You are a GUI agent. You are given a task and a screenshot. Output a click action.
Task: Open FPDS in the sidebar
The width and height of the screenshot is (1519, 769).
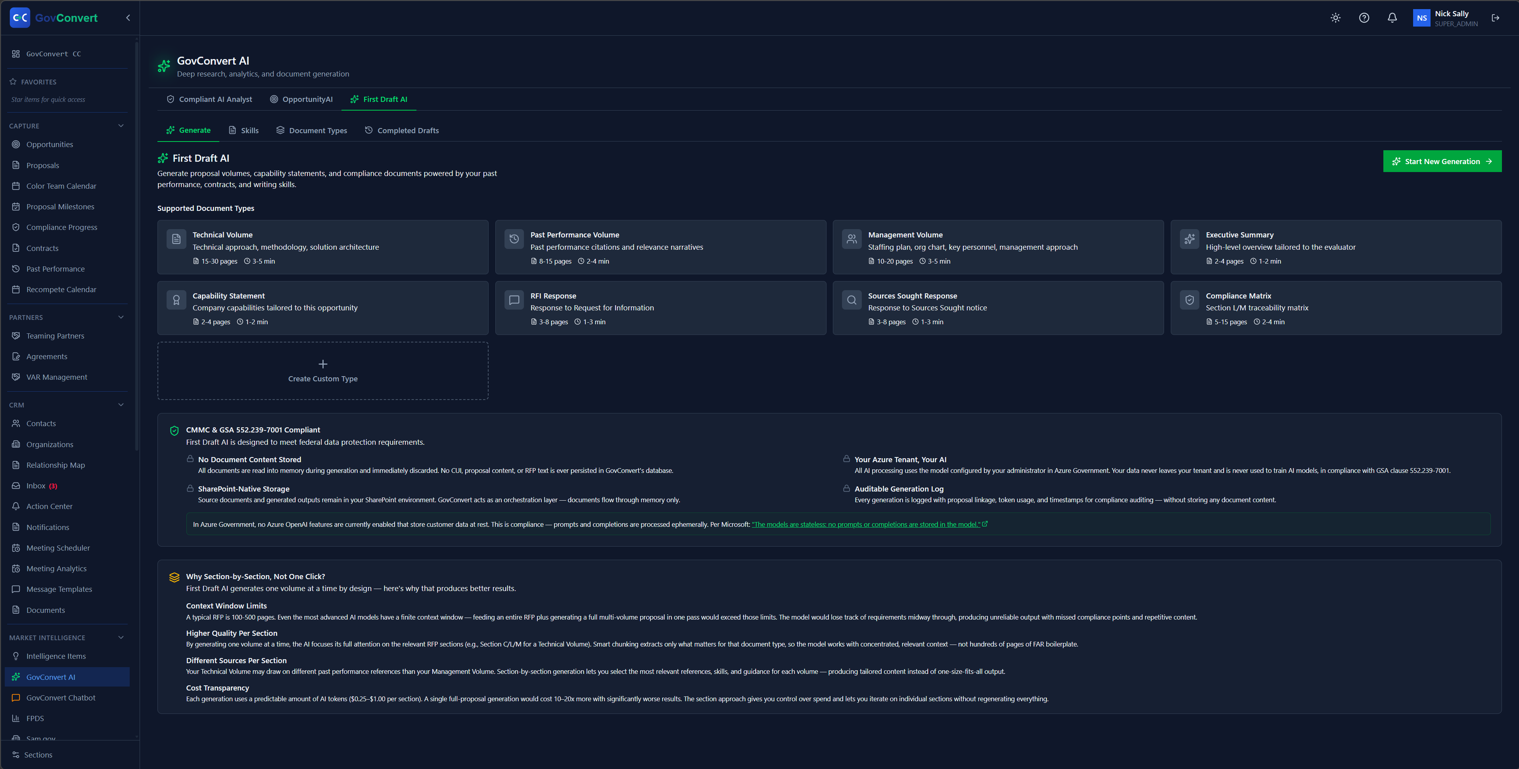(67, 718)
